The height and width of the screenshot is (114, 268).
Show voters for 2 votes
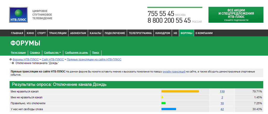(x=222, y=98)
